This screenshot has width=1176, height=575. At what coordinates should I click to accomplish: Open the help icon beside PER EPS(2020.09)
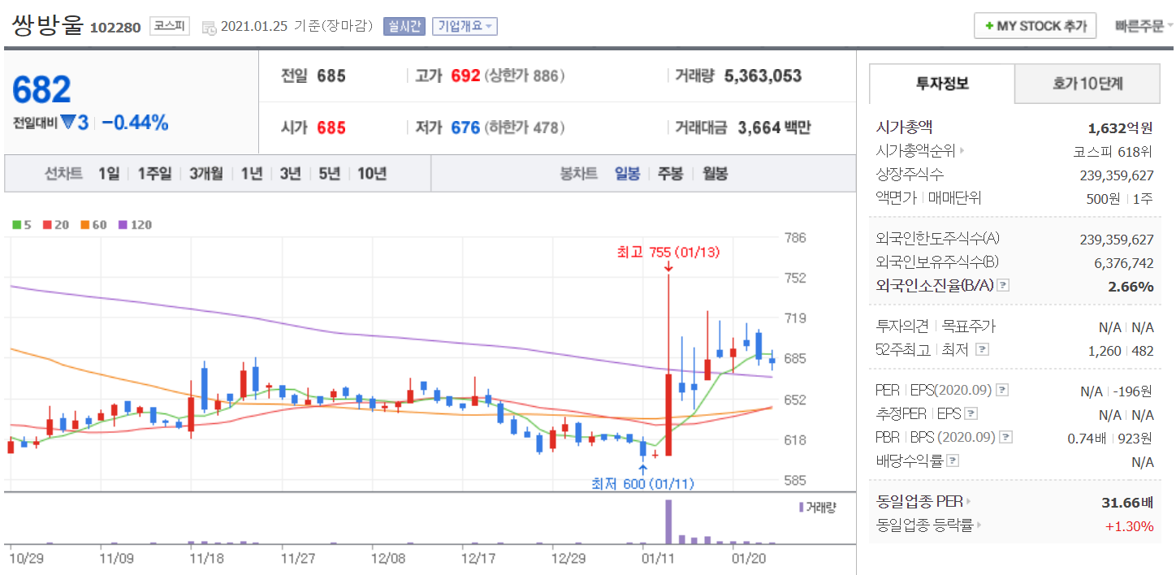tap(1002, 391)
